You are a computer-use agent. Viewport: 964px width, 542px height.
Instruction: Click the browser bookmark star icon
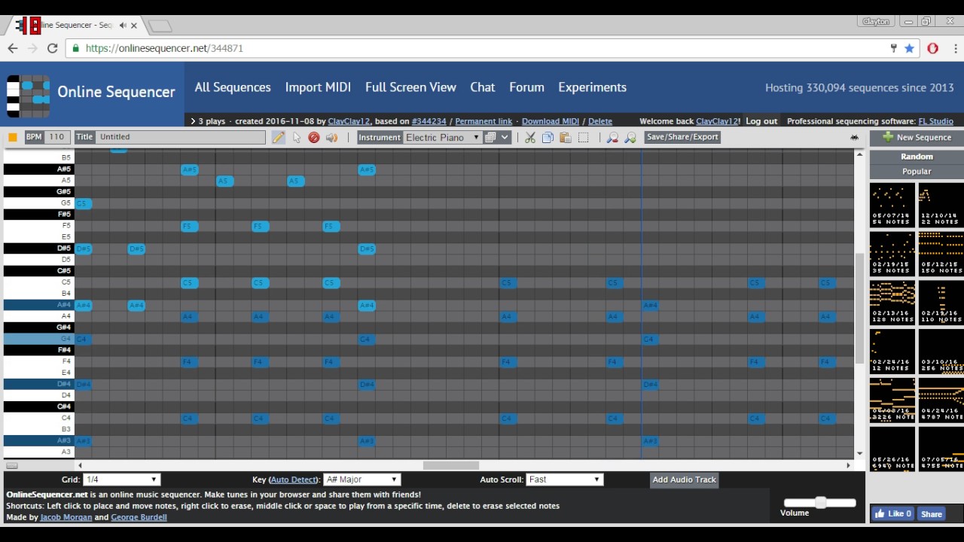coord(910,48)
